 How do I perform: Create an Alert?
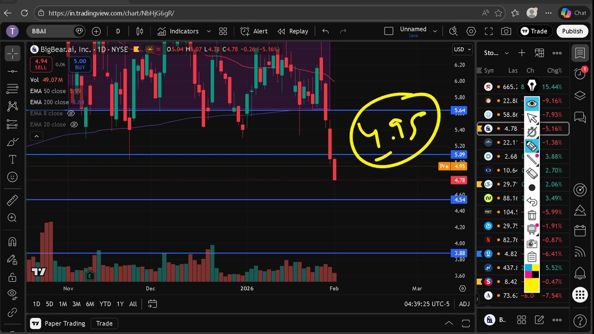point(254,31)
